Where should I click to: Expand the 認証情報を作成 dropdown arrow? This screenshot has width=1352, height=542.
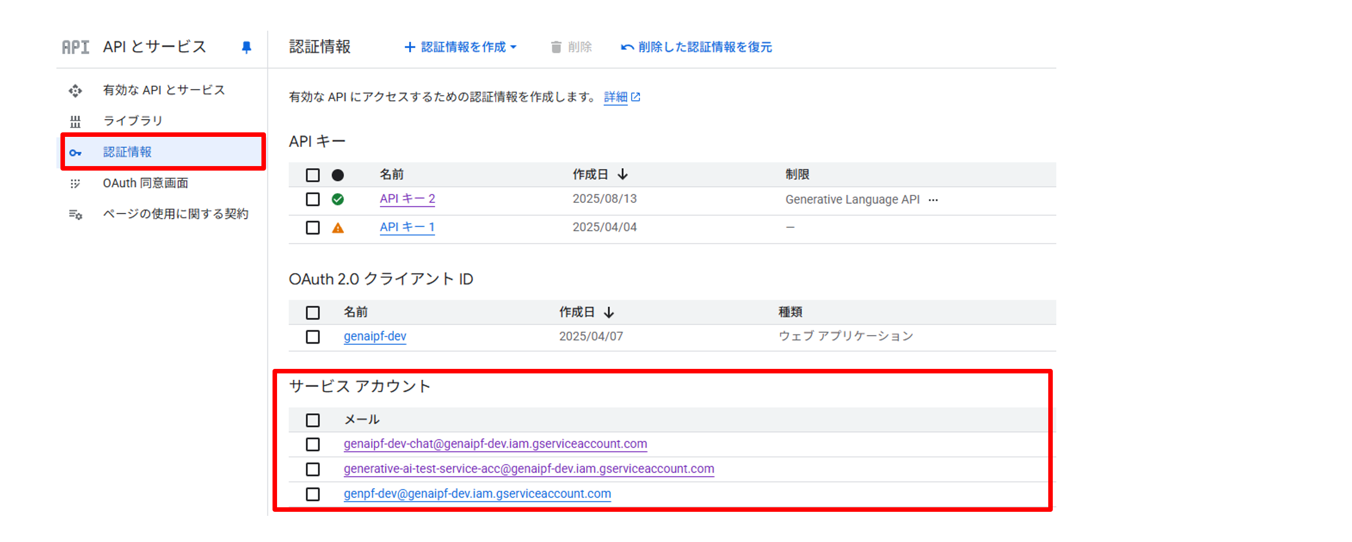point(513,47)
